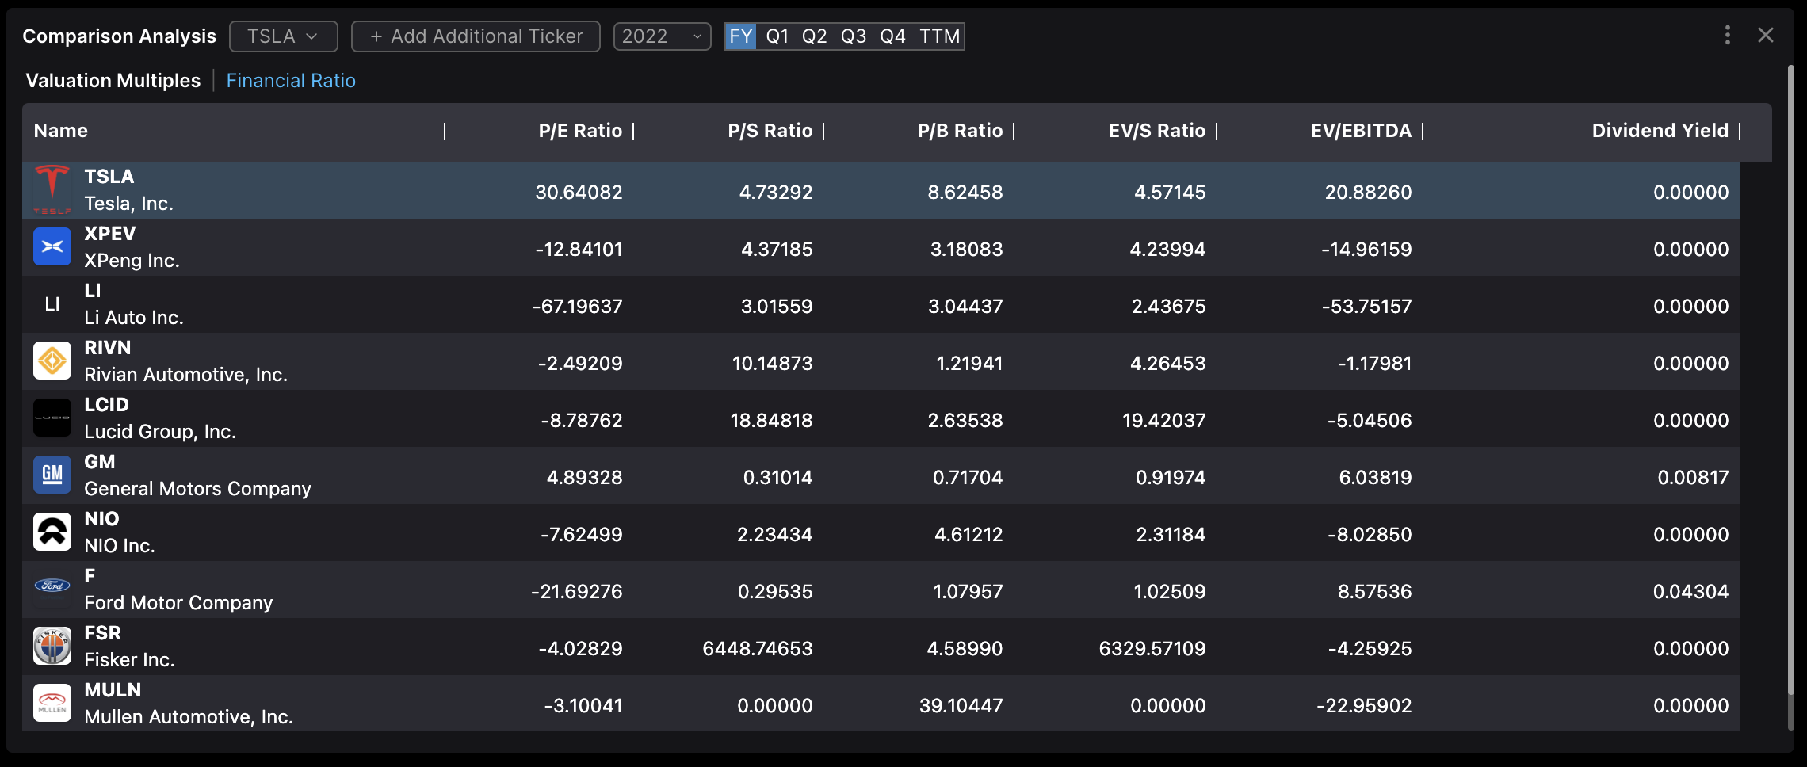Select the NIO Inc. row name
The height and width of the screenshot is (767, 1807).
[120, 546]
